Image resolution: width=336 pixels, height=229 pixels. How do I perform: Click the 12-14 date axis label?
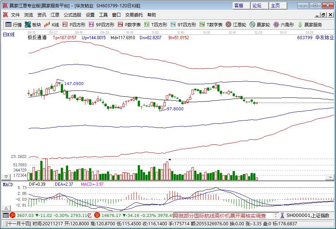[x=232, y=33]
